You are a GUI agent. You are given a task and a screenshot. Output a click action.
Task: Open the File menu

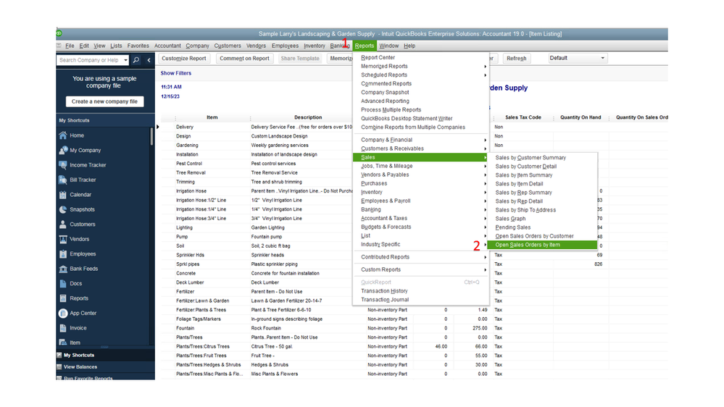[x=70, y=46]
